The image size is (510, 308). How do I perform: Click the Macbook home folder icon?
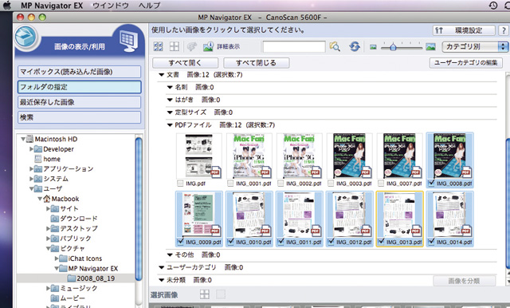tap(47, 199)
